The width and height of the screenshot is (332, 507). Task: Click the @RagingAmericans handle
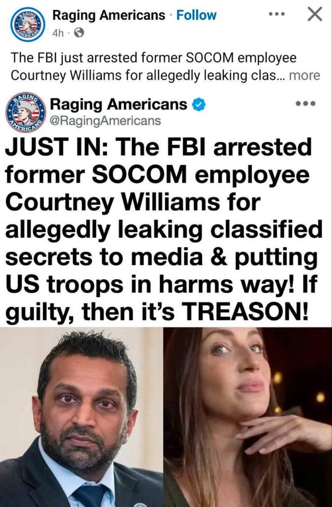point(105,121)
